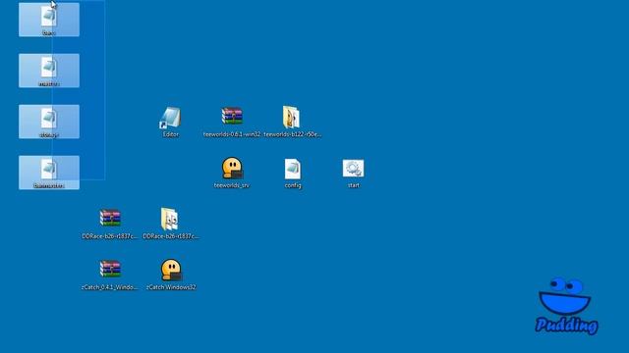Select the Editor shortcut icon
This screenshot has height=353, width=629.
171,118
